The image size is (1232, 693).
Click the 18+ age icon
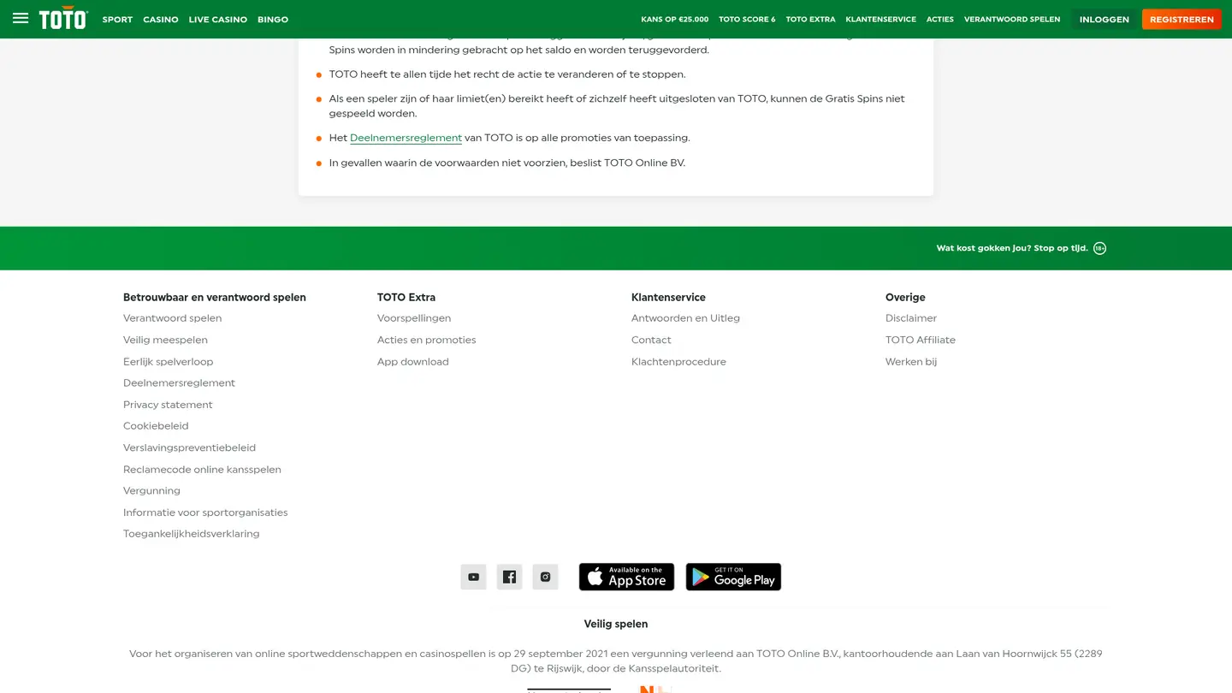pyautogui.click(x=1099, y=248)
